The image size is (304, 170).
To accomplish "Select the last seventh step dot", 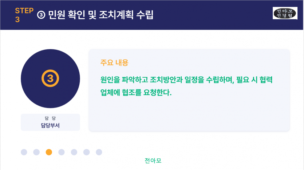I will point(99,152).
